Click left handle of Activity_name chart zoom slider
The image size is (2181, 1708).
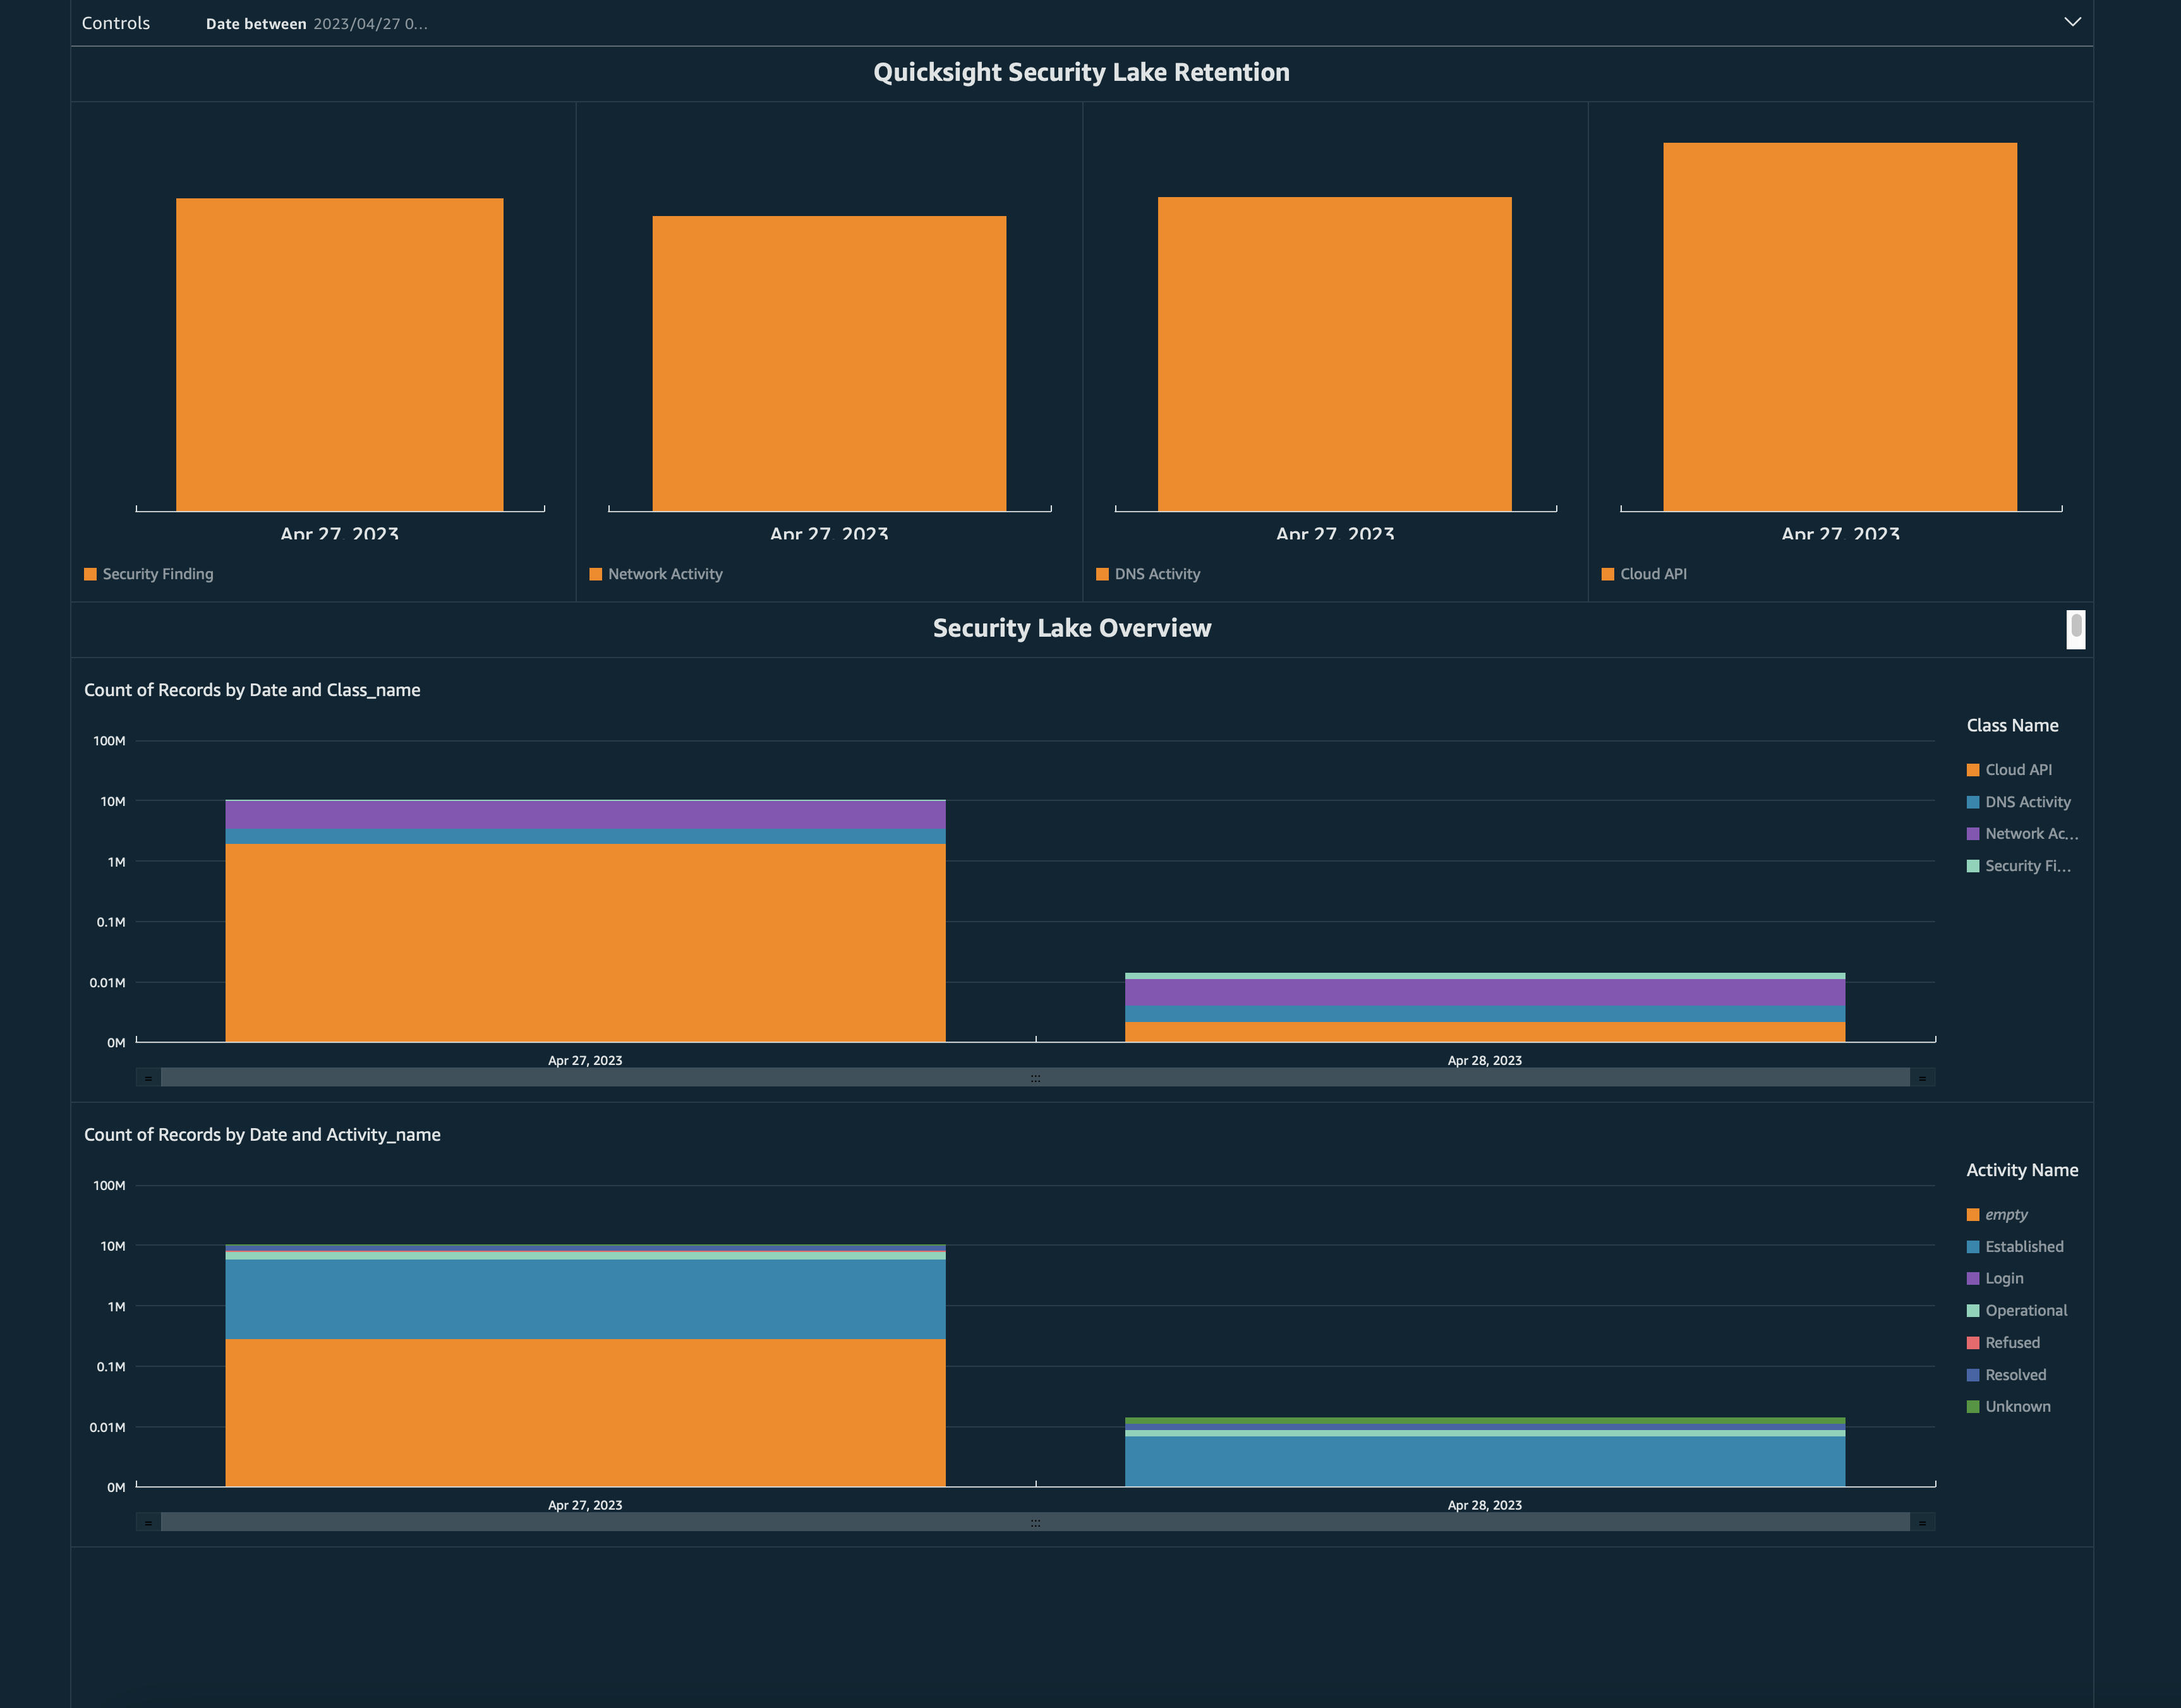coord(148,1523)
